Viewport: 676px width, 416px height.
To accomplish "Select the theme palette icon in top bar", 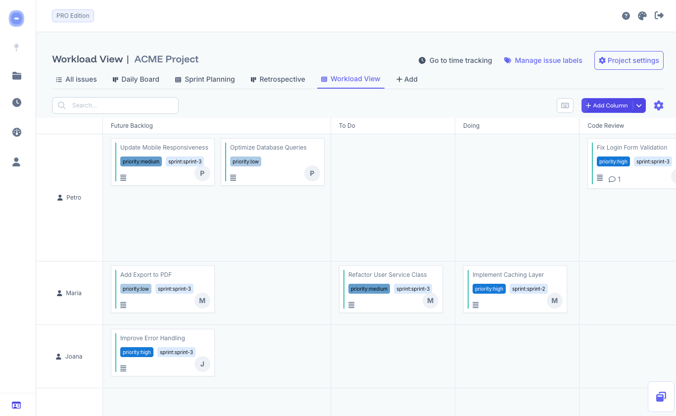I will tap(642, 15).
